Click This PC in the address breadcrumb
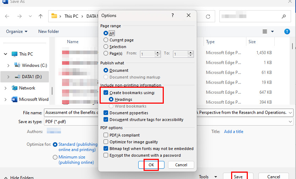The height and width of the screenshot is (179, 296). [71, 16]
